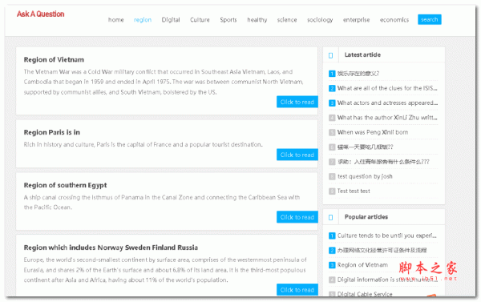Open the sociology category
This screenshot has height=302, width=481.
(x=320, y=20)
